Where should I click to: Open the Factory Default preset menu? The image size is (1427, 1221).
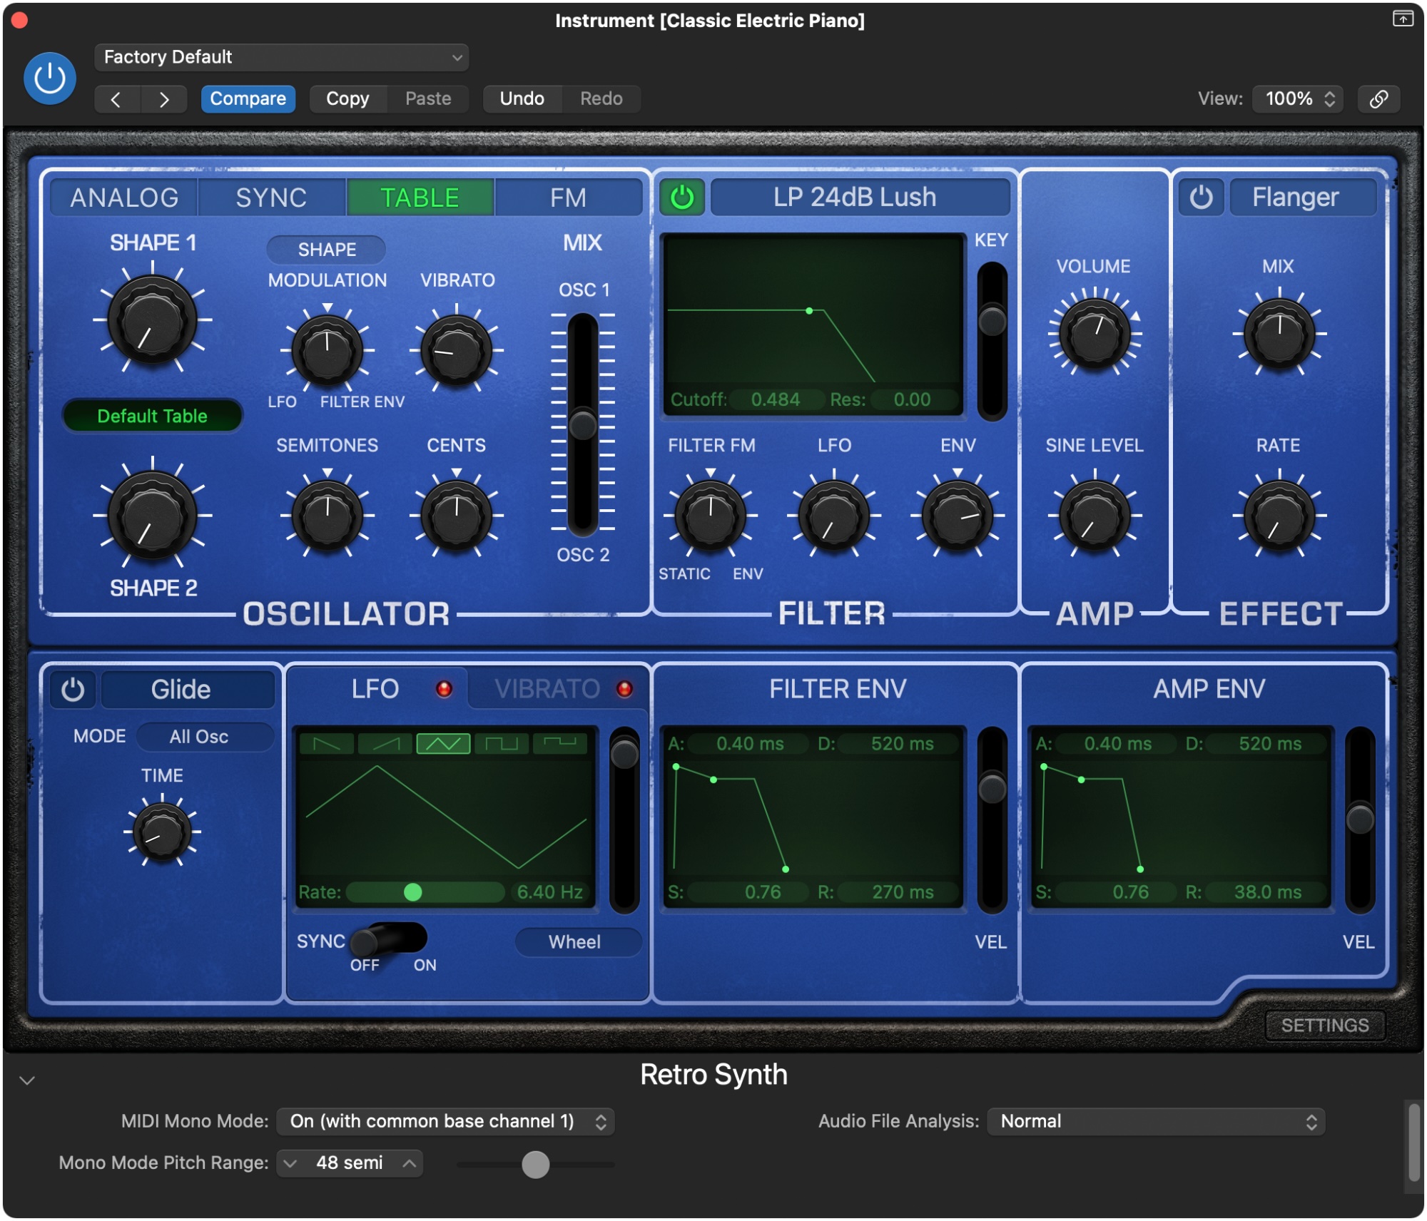tap(281, 57)
